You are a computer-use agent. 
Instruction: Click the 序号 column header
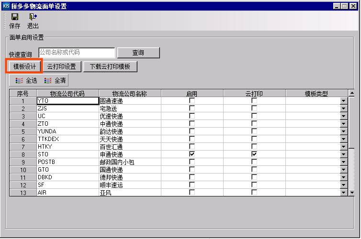(x=23, y=94)
